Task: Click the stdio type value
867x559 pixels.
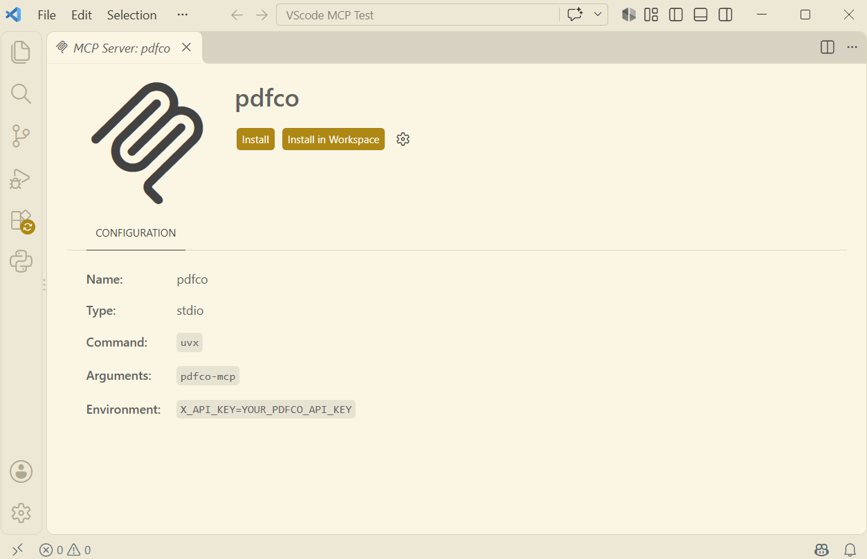Action: pyautogui.click(x=190, y=311)
